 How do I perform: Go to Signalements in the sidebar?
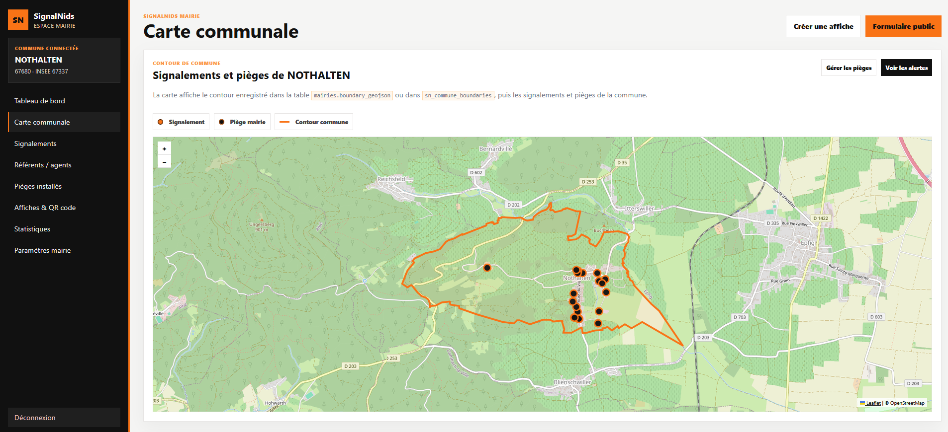coord(64,144)
